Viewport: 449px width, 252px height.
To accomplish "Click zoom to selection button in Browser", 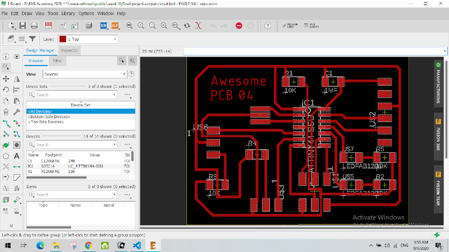I will click(132, 61).
